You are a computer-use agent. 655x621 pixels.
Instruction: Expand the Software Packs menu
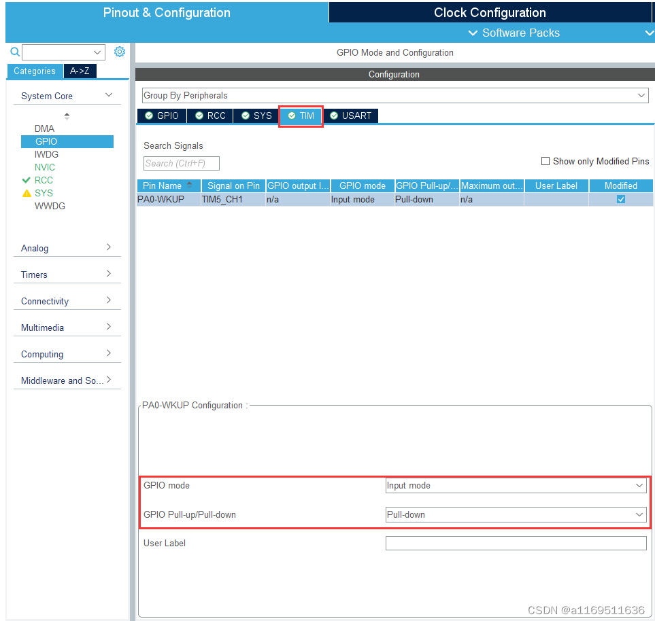click(x=514, y=33)
